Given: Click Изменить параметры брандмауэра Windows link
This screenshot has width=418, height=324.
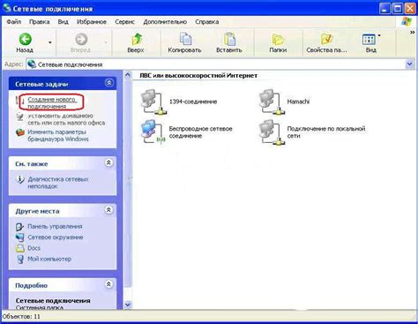Looking at the screenshot, I should coord(58,135).
